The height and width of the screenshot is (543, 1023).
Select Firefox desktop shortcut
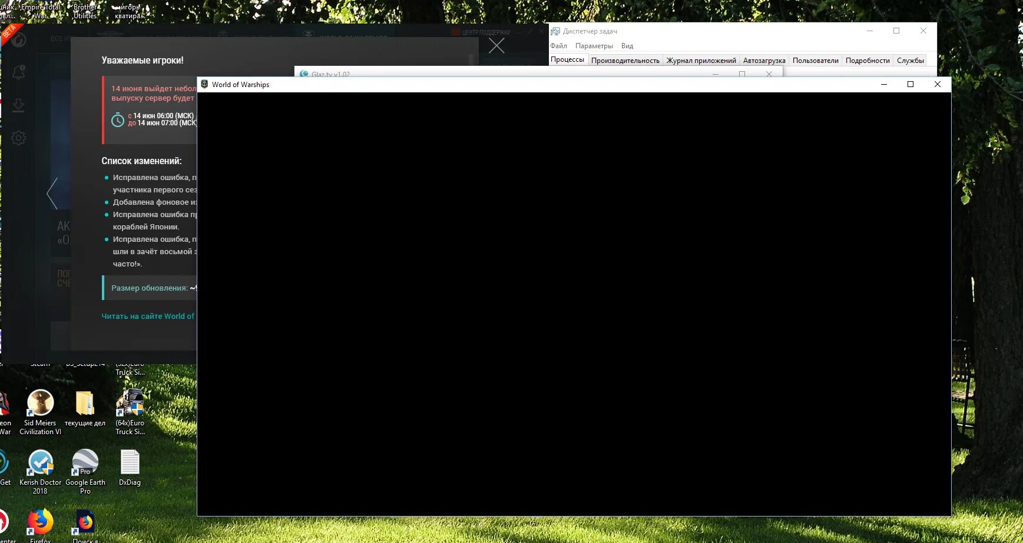[x=41, y=526]
